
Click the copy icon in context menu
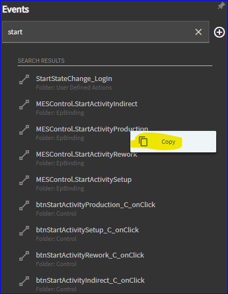coord(143,142)
